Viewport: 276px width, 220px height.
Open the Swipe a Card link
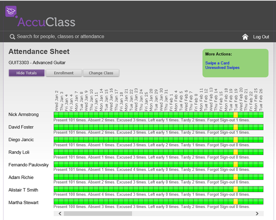point(217,63)
